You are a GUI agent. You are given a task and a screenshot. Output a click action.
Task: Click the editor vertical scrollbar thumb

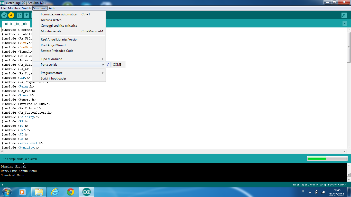click(349, 47)
